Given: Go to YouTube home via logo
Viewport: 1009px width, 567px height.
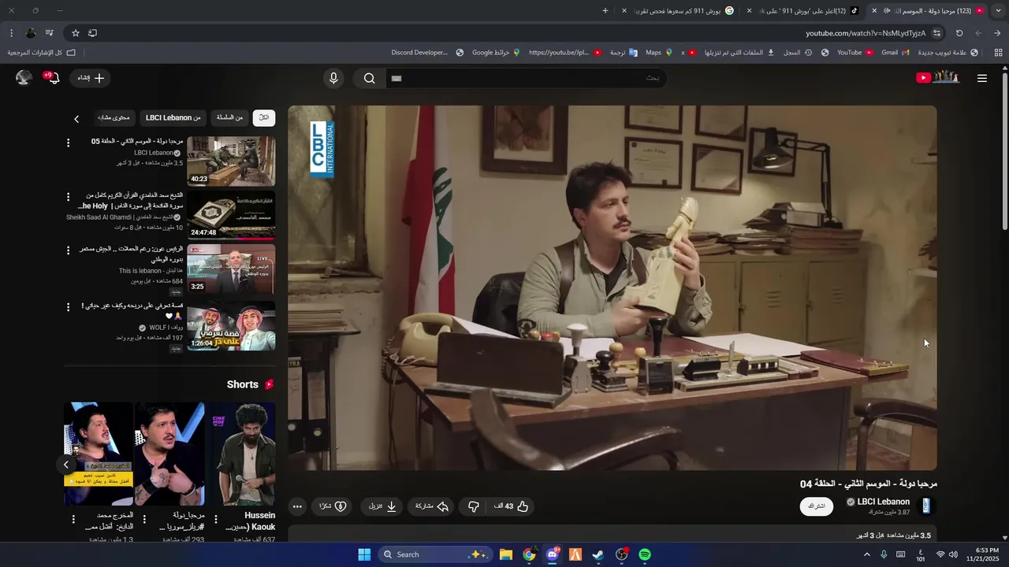Looking at the screenshot, I should click(x=938, y=78).
